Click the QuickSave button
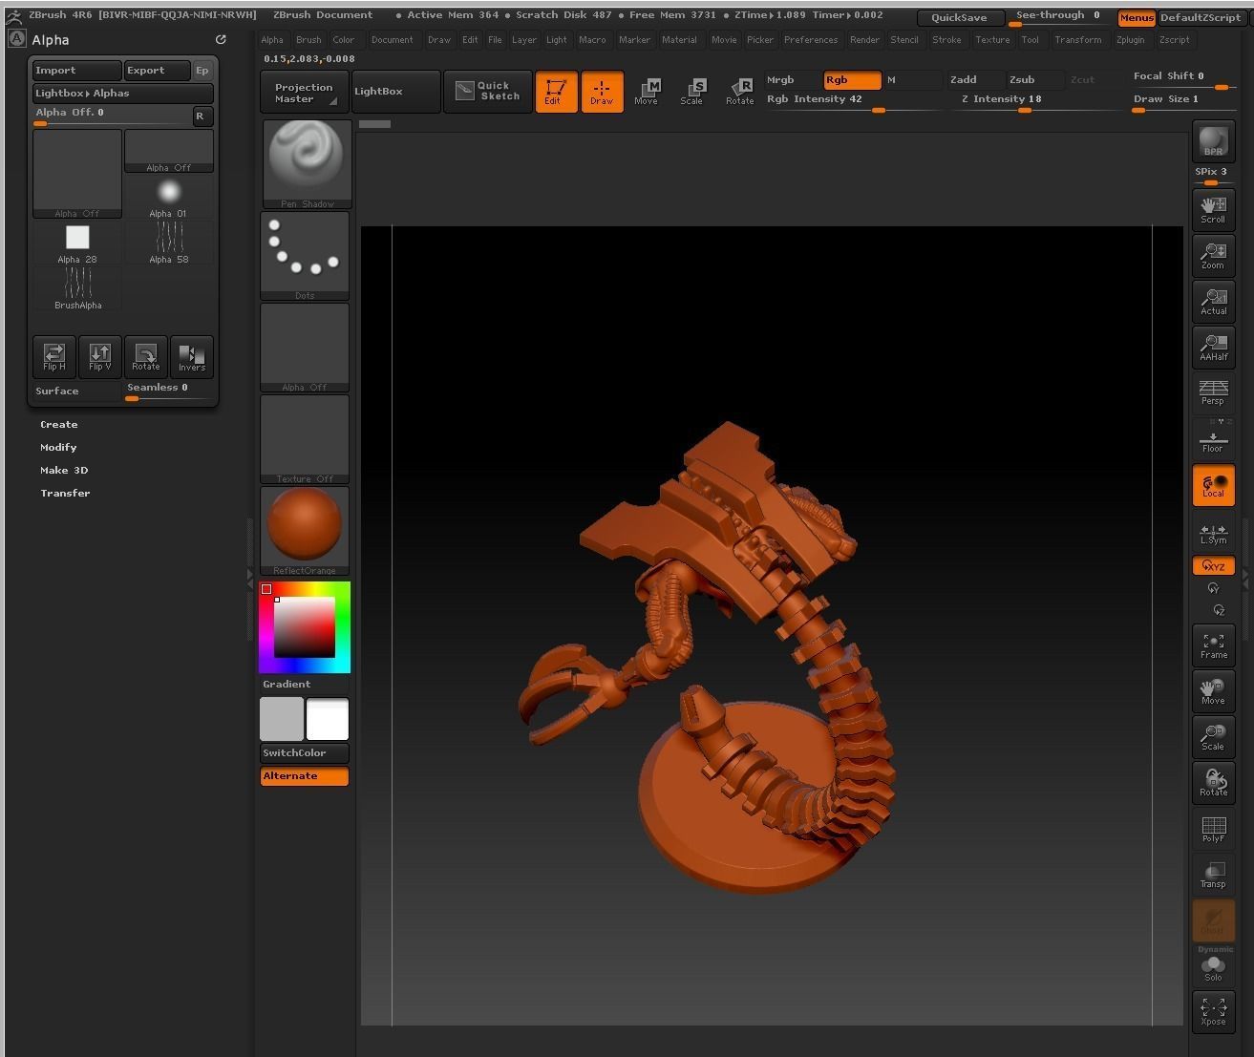 pos(960,17)
